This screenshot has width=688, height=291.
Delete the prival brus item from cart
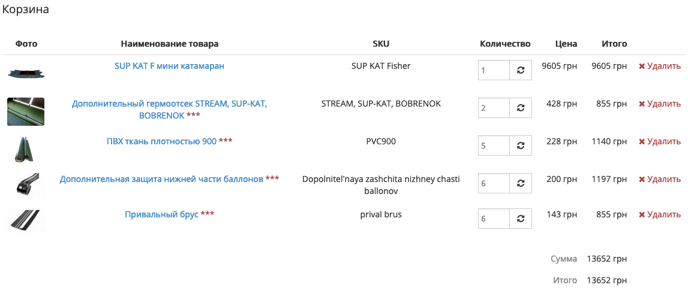tap(660, 215)
